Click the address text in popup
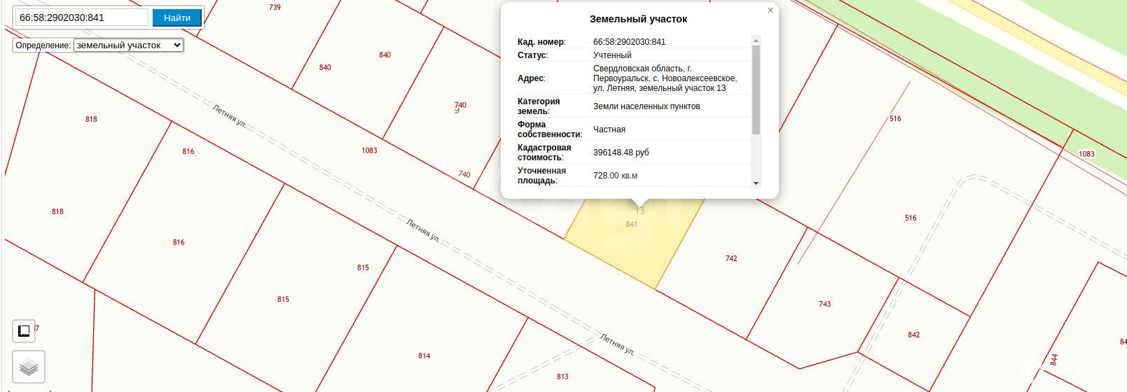 (664, 78)
